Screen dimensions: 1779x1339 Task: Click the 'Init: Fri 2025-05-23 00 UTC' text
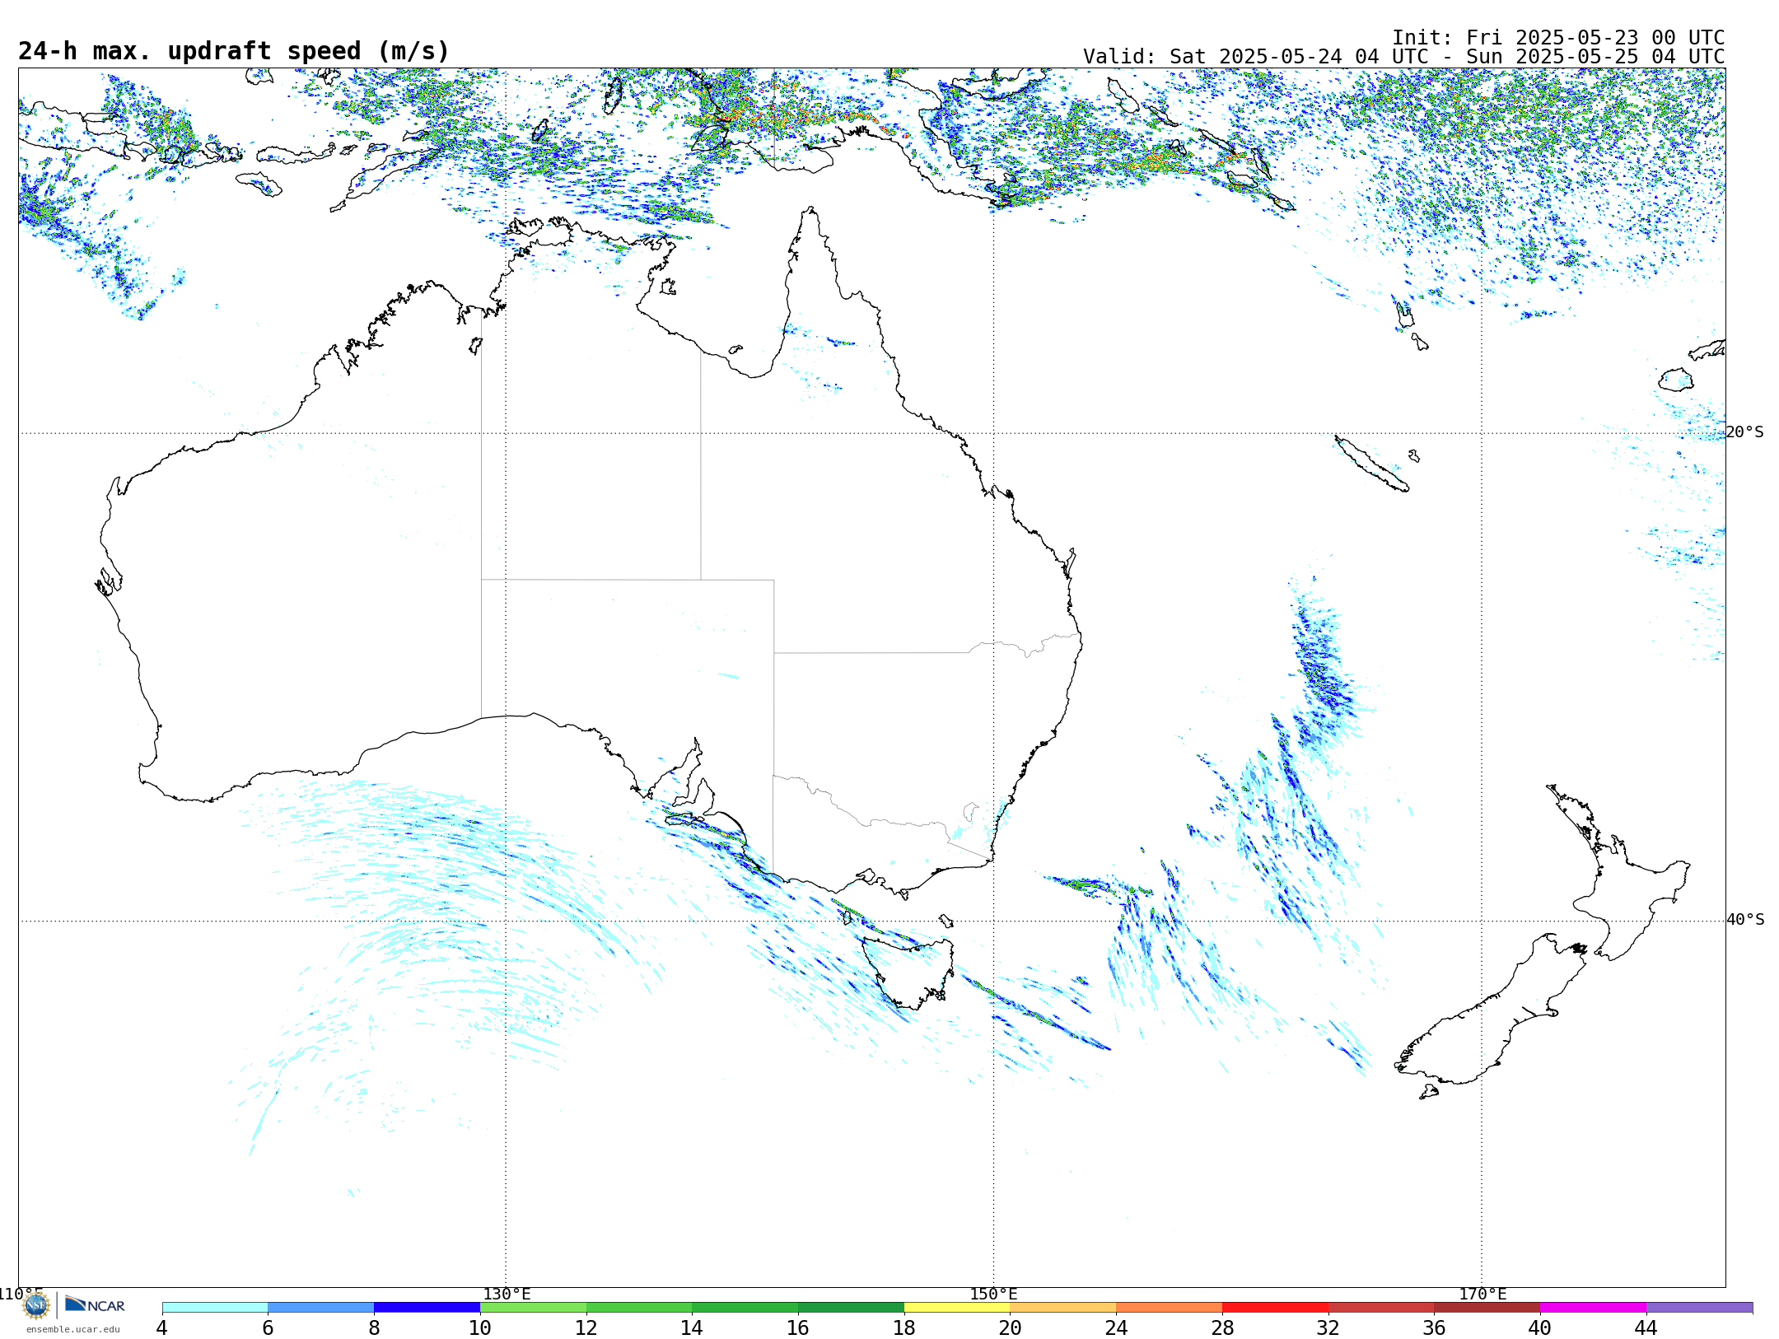click(1558, 38)
